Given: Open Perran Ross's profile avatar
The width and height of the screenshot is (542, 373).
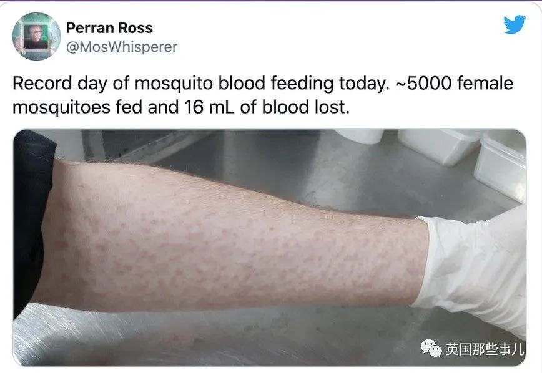Looking at the screenshot, I should click(36, 36).
